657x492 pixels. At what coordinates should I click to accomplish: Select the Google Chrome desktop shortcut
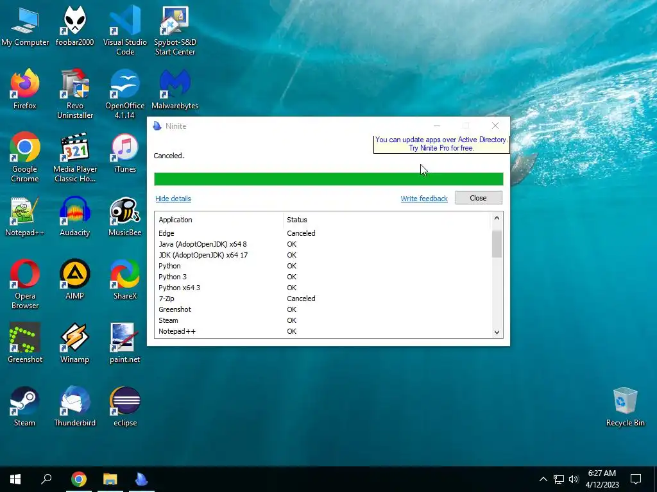[25, 158]
